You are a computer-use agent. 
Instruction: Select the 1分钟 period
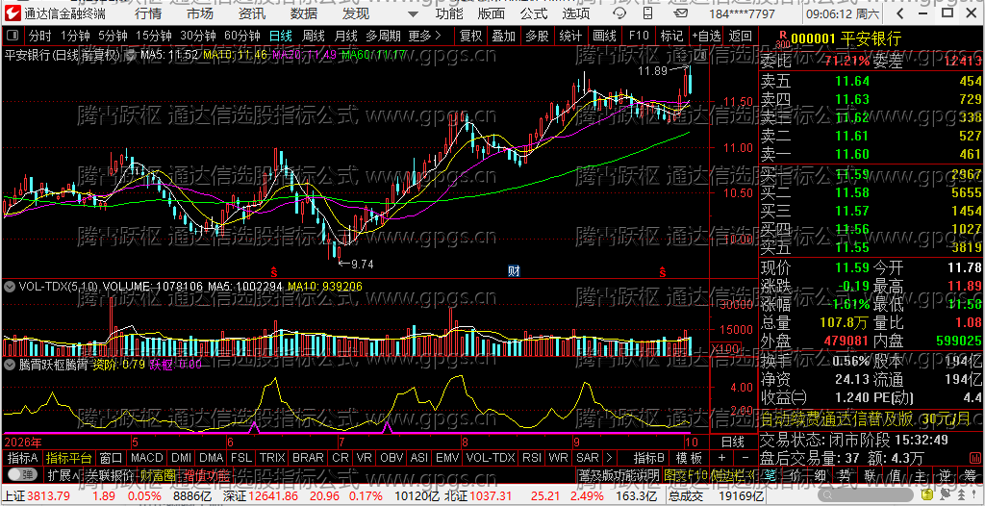pos(75,36)
